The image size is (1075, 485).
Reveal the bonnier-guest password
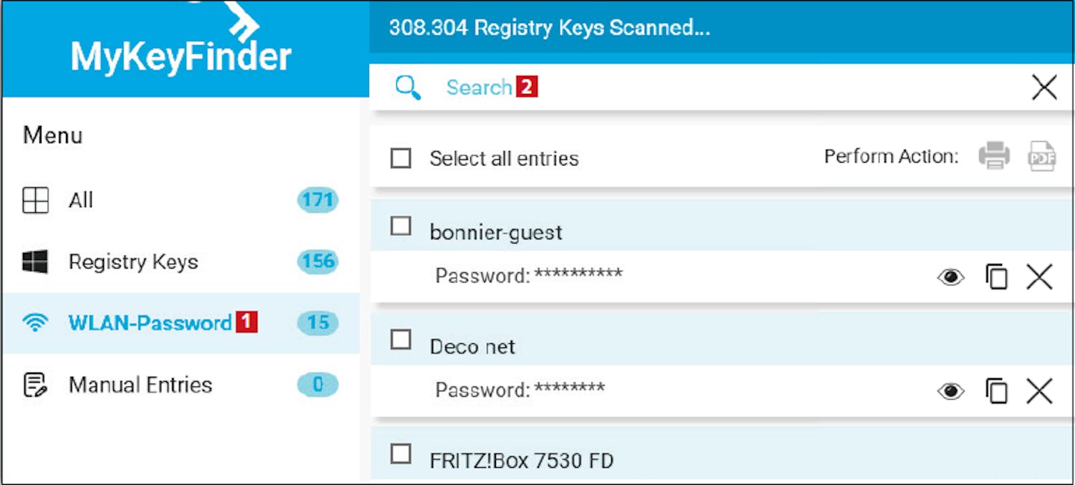tap(951, 277)
